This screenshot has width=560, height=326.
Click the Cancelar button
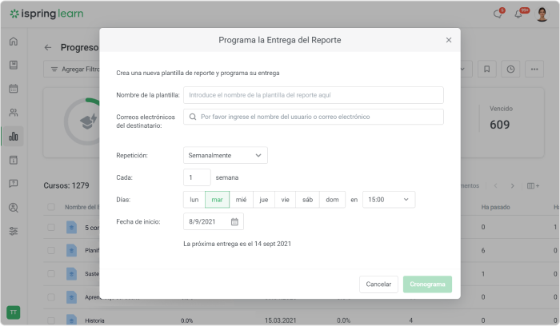[378, 284]
